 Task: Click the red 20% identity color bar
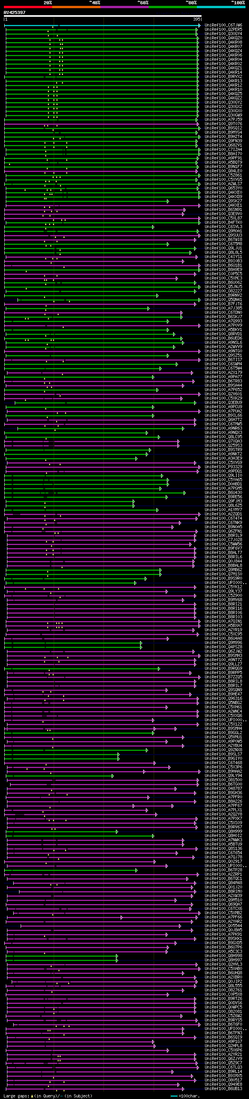[x=28, y=7]
